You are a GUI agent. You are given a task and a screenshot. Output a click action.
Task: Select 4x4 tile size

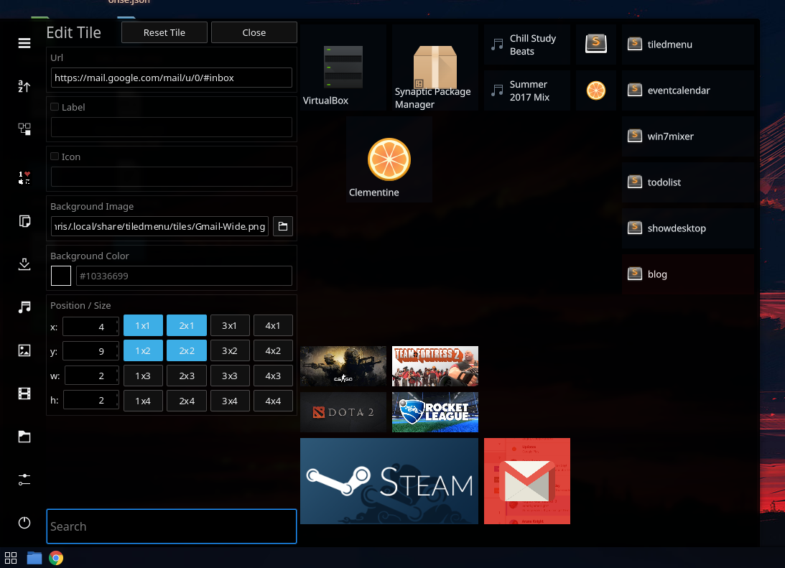pos(273,401)
